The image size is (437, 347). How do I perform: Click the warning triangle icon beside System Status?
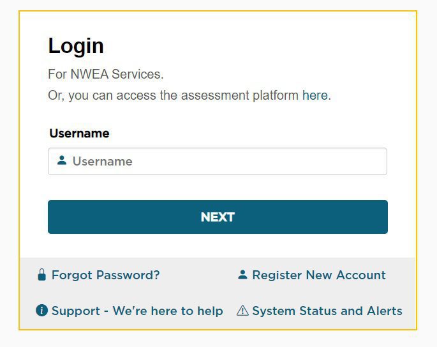[x=242, y=311]
